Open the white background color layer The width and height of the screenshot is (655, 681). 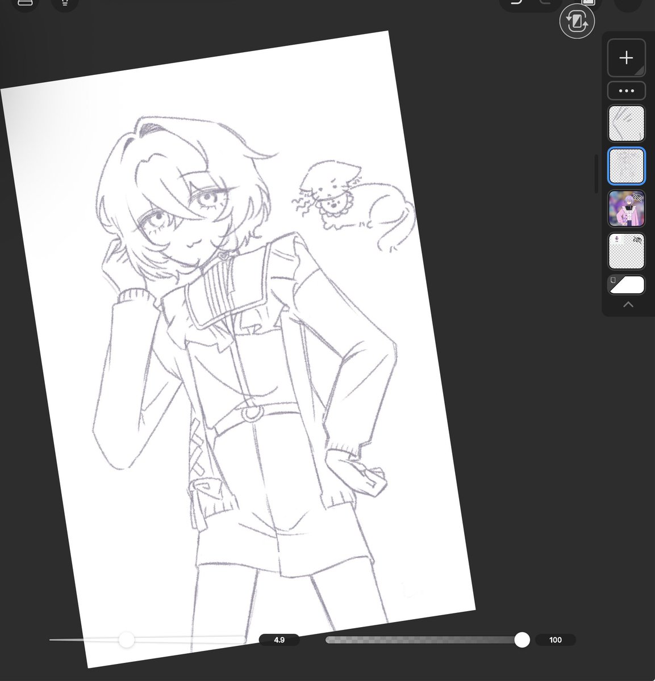pyautogui.click(x=627, y=285)
